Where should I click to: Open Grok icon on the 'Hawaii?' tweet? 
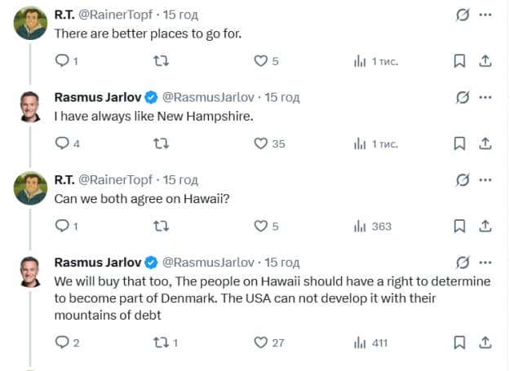point(463,179)
